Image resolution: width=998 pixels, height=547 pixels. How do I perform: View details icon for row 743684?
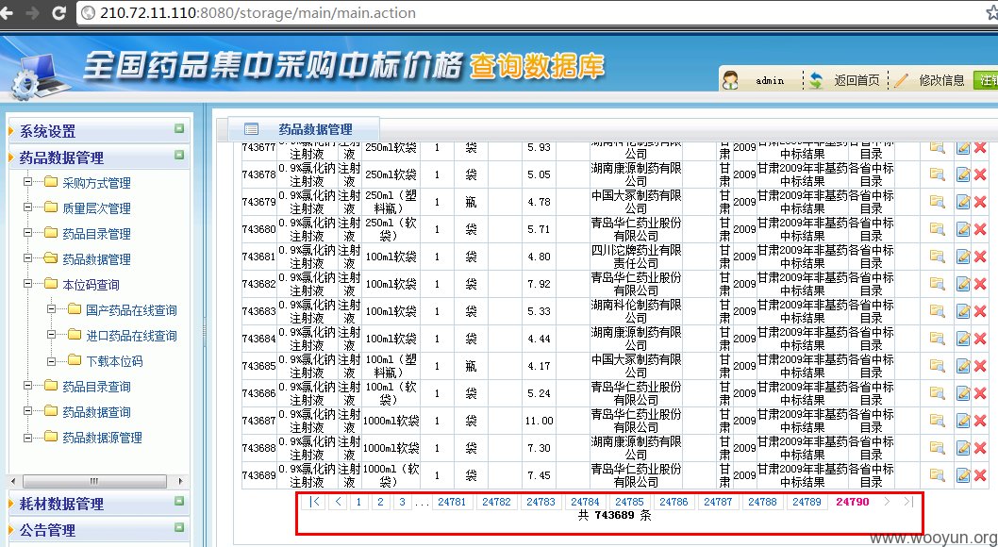pyautogui.click(x=937, y=339)
